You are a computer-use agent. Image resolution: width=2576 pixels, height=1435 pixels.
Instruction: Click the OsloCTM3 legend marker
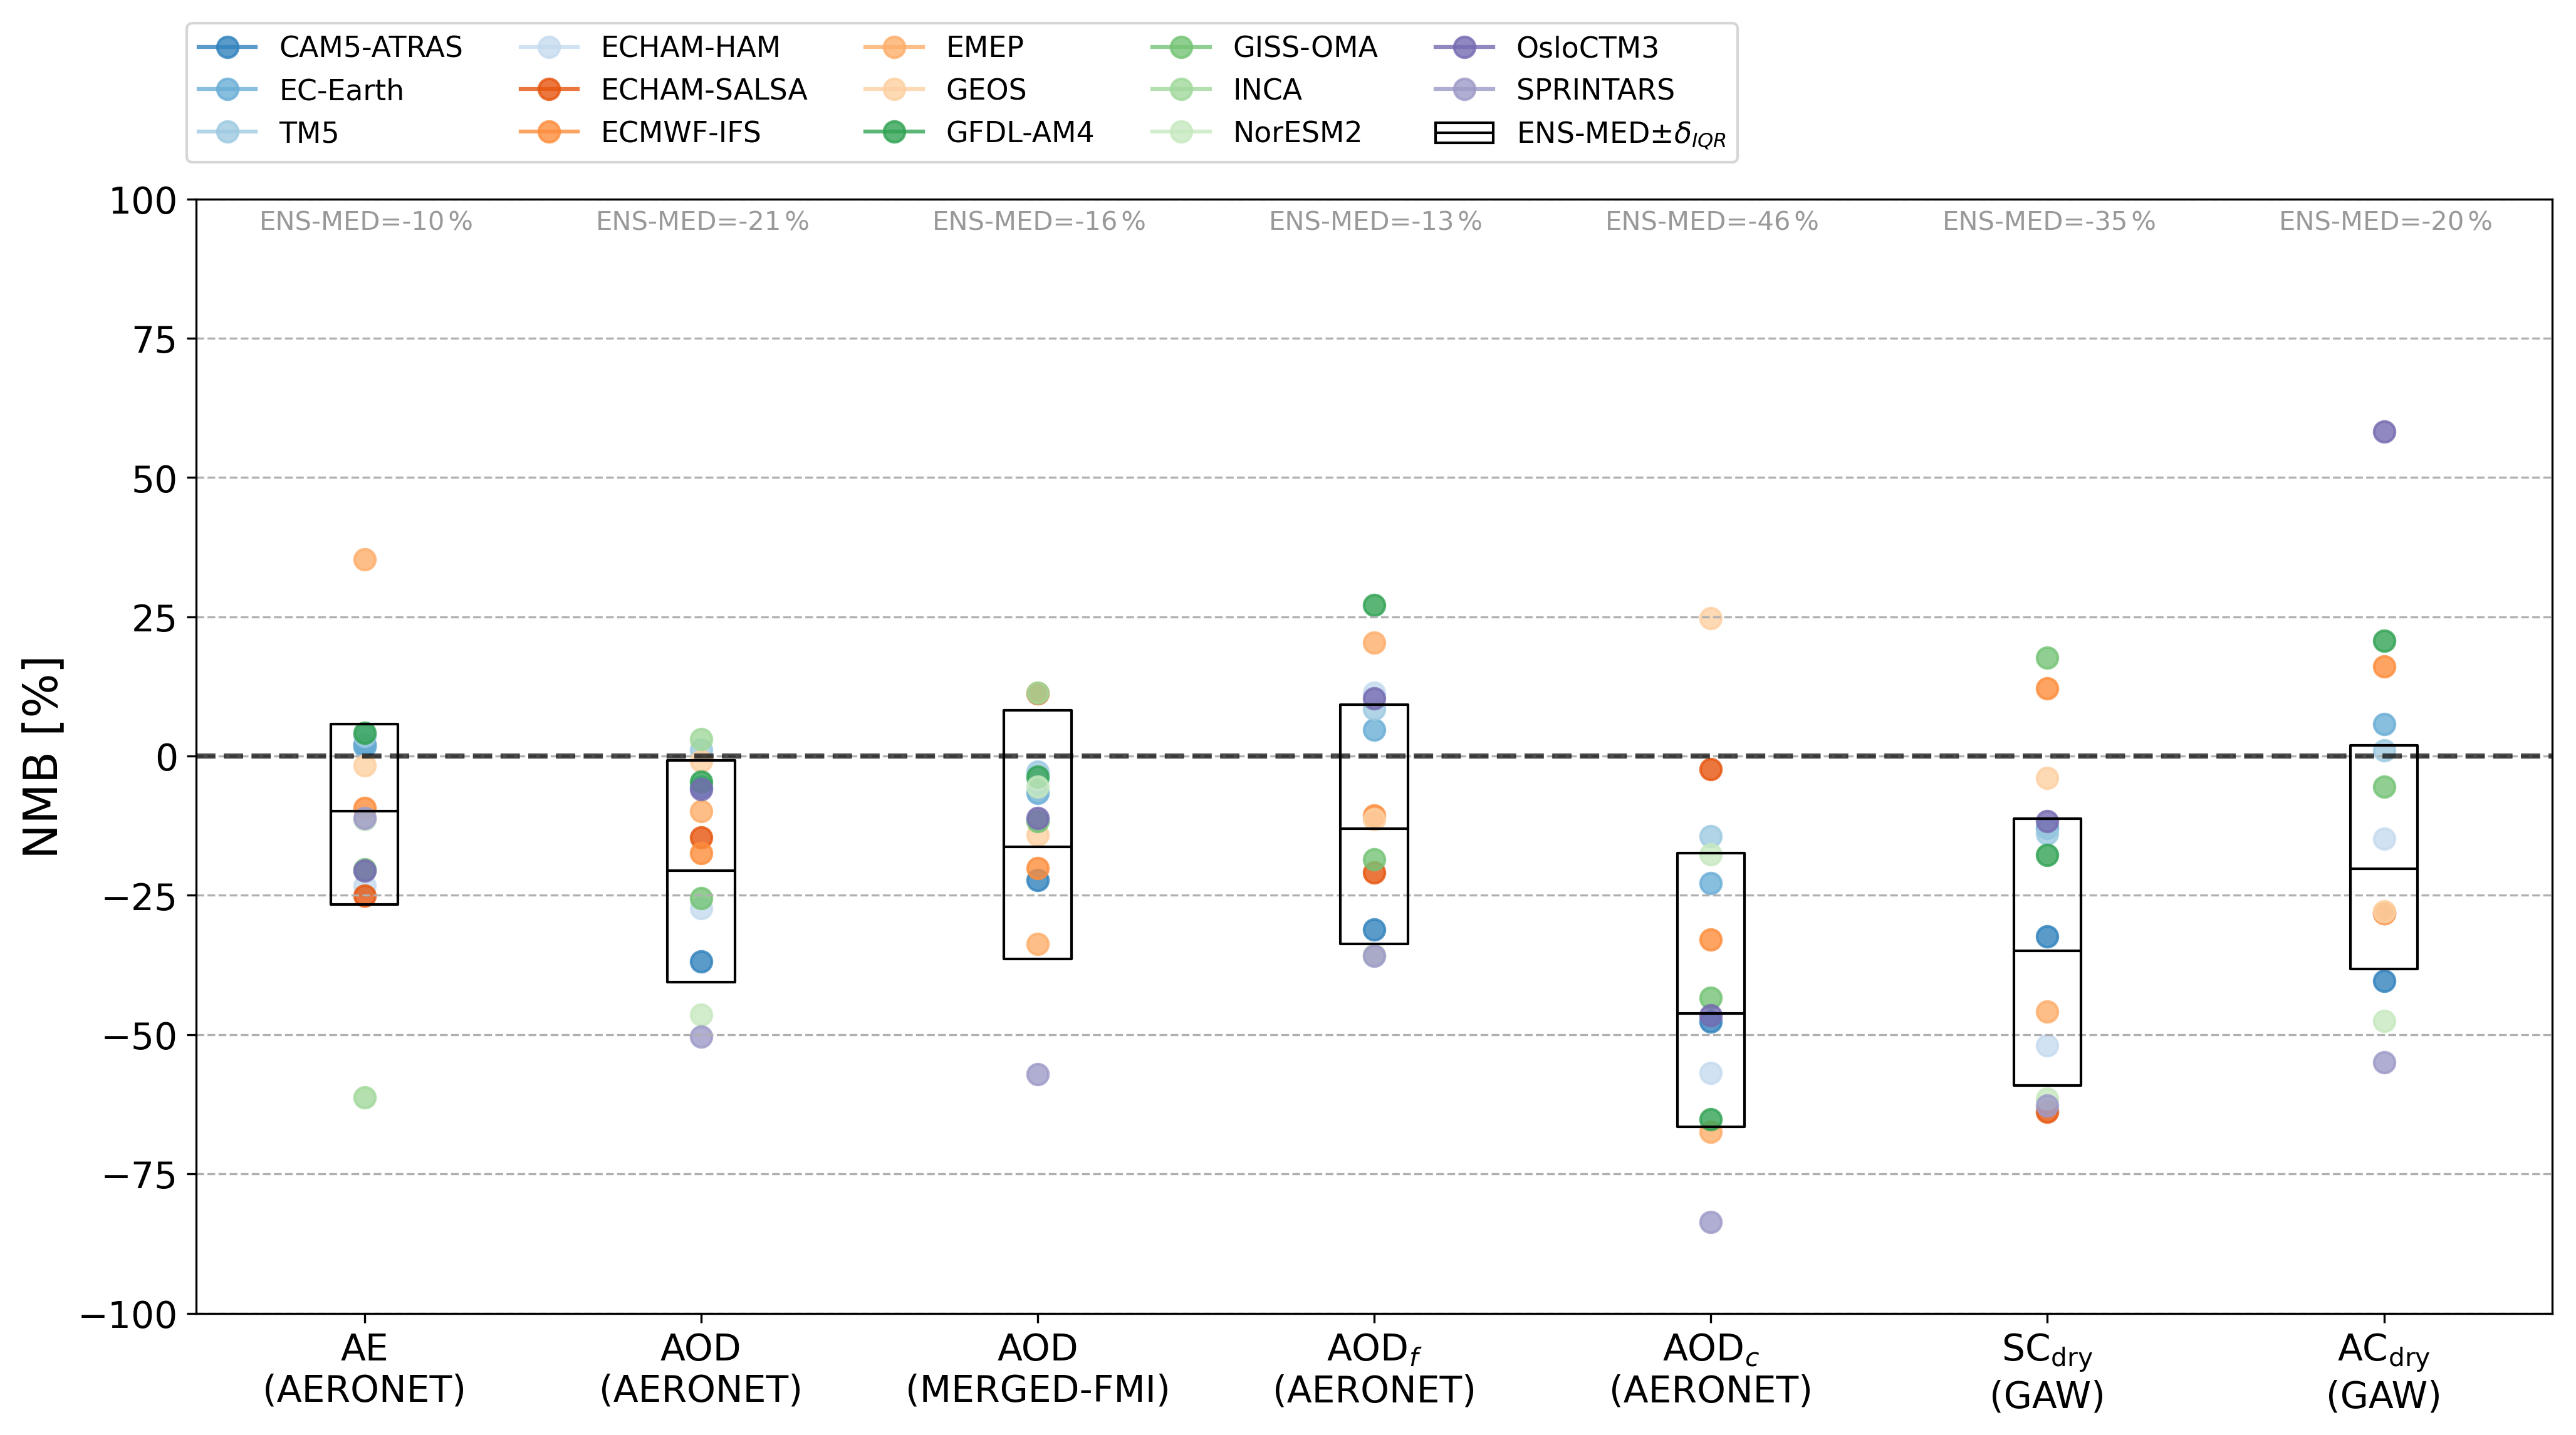coord(1464,47)
